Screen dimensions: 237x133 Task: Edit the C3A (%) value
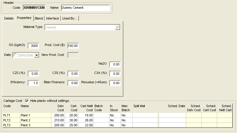click(x=115, y=74)
